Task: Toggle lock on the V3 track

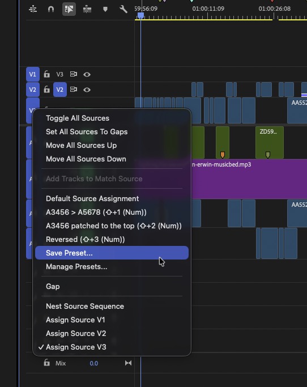Action: [x=46, y=74]
